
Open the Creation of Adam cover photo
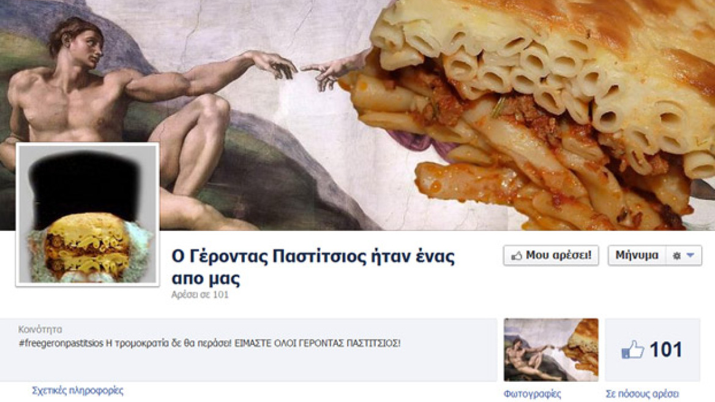(357, 115)
